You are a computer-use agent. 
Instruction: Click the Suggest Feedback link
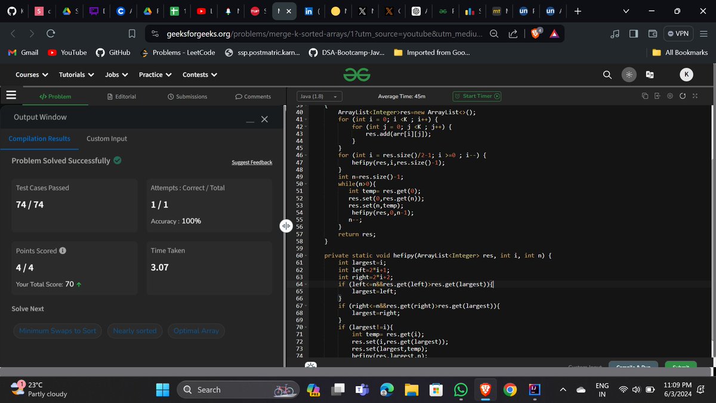click(x=252, y=162)
